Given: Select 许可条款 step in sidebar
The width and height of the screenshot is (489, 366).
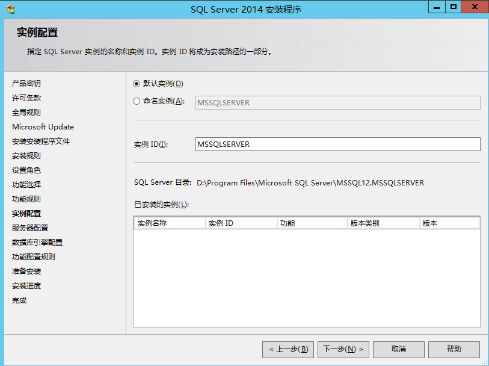Looking at the screenshot, I should pyautogui.click(x=26, y=98).
